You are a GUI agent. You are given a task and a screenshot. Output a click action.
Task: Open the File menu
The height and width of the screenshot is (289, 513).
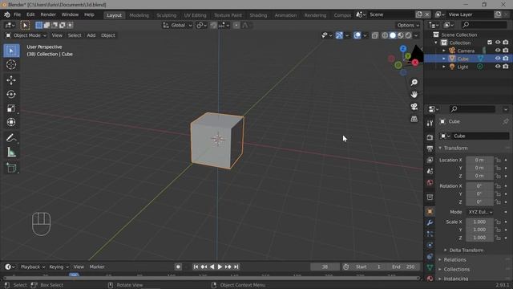tap(17, 14)
